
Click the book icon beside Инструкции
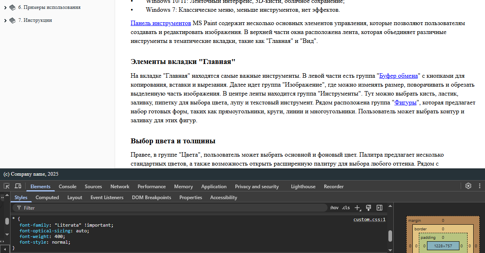(x=13, y=20)
